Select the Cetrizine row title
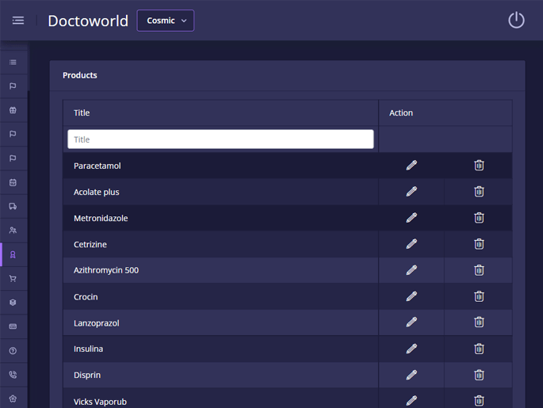543x408 pixels. click(90, 244)
